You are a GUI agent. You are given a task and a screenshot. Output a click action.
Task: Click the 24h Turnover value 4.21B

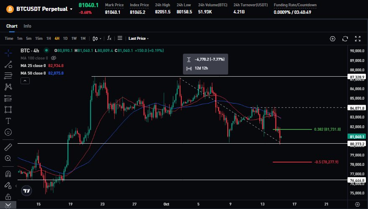(x=239, y=12)
